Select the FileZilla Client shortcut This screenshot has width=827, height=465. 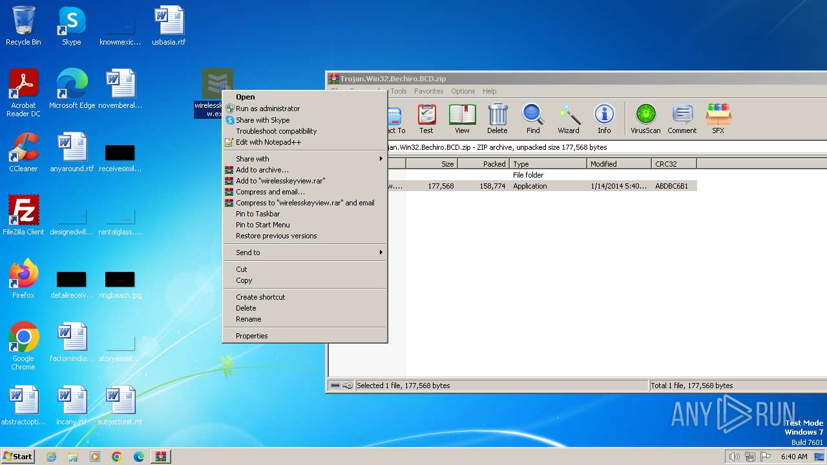coord(23,216)
